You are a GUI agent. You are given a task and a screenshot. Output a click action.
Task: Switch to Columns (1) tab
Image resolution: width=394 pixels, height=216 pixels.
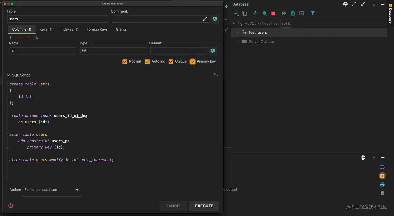point(22,29)
